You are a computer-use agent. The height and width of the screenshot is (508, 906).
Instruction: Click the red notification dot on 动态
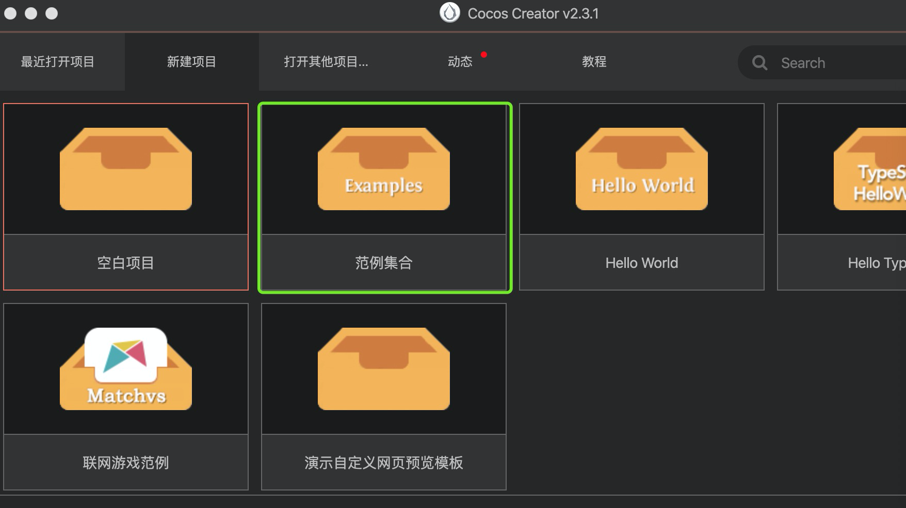point(484,55)
